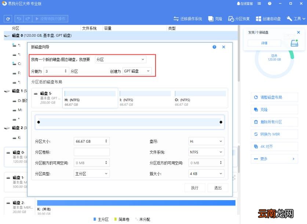Click 4K 对齐 in right panel
The width and height of the screenshot is (307, 224).
coord(274,147)
